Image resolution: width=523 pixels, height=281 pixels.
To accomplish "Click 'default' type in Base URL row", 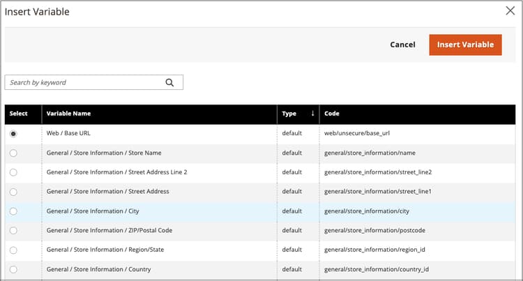I will (292, 133).
